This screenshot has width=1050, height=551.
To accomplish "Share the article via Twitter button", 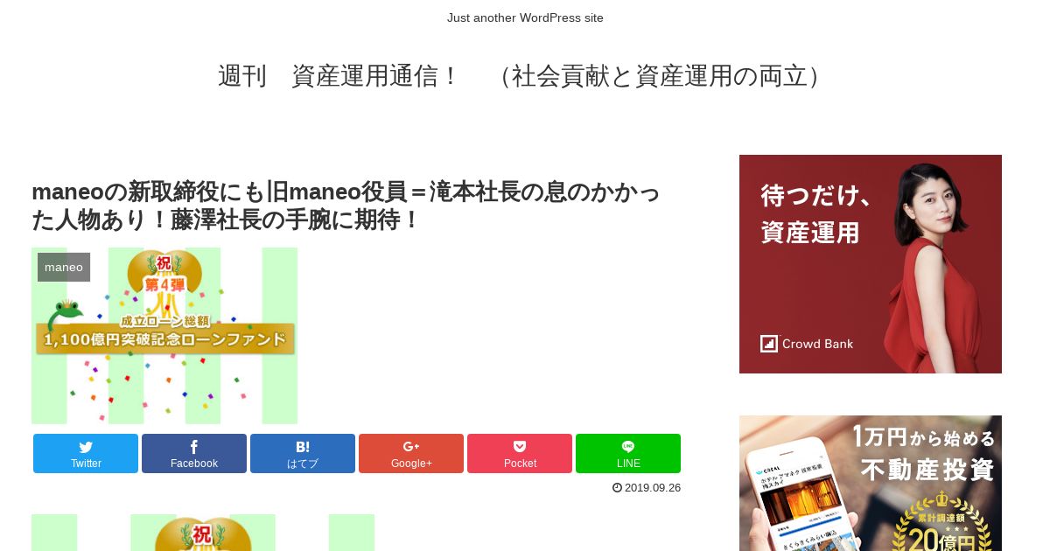I will [86, 453].
